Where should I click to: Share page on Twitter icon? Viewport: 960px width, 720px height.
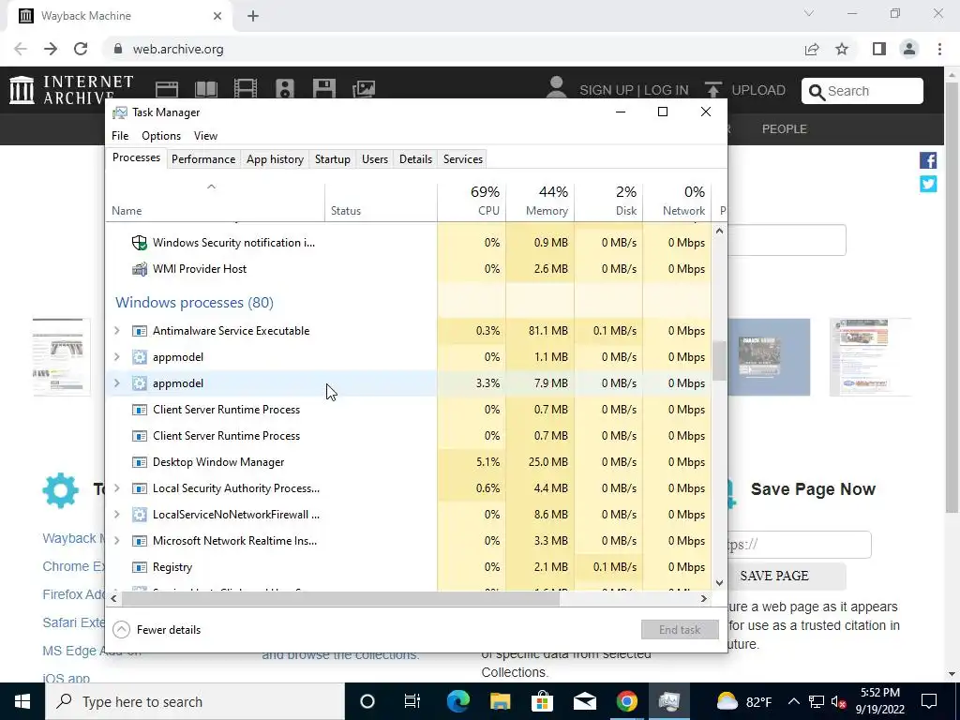click(x=928, y=184)
